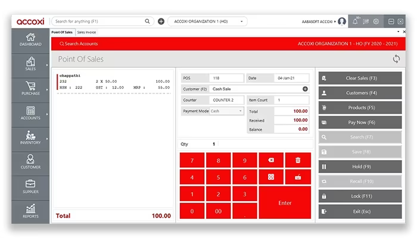Screen dimensions: 417x238
Task: Click the Search Accounts field in red bar
Action: (x=79, y=44)
